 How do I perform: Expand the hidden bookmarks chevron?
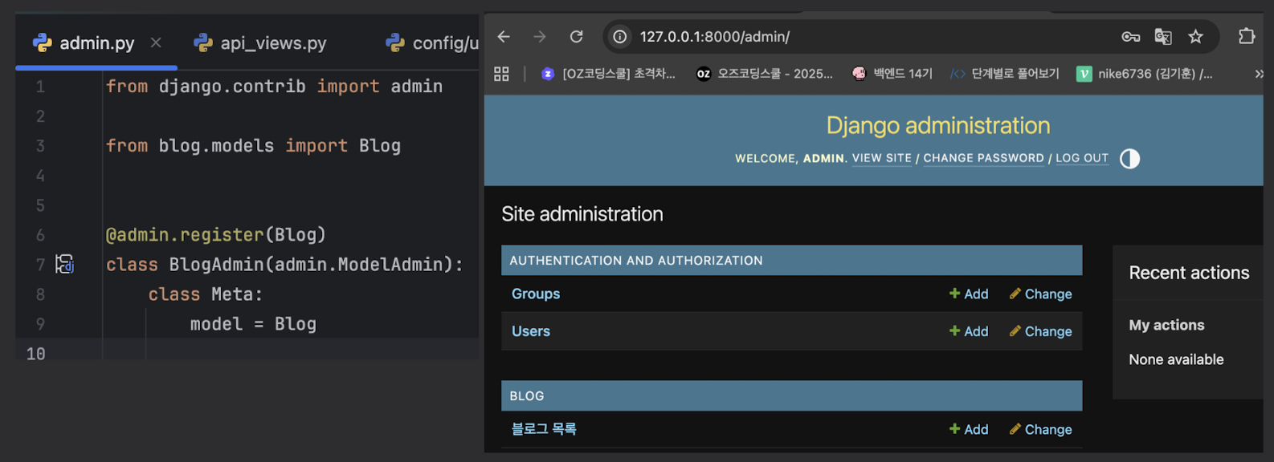click(1259, 74)
